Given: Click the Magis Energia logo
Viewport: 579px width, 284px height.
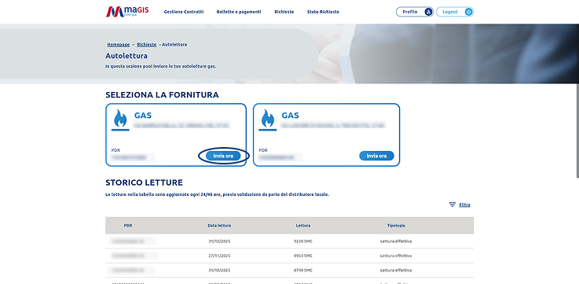Looking at the screenshot, I should (x=127, y=12).
